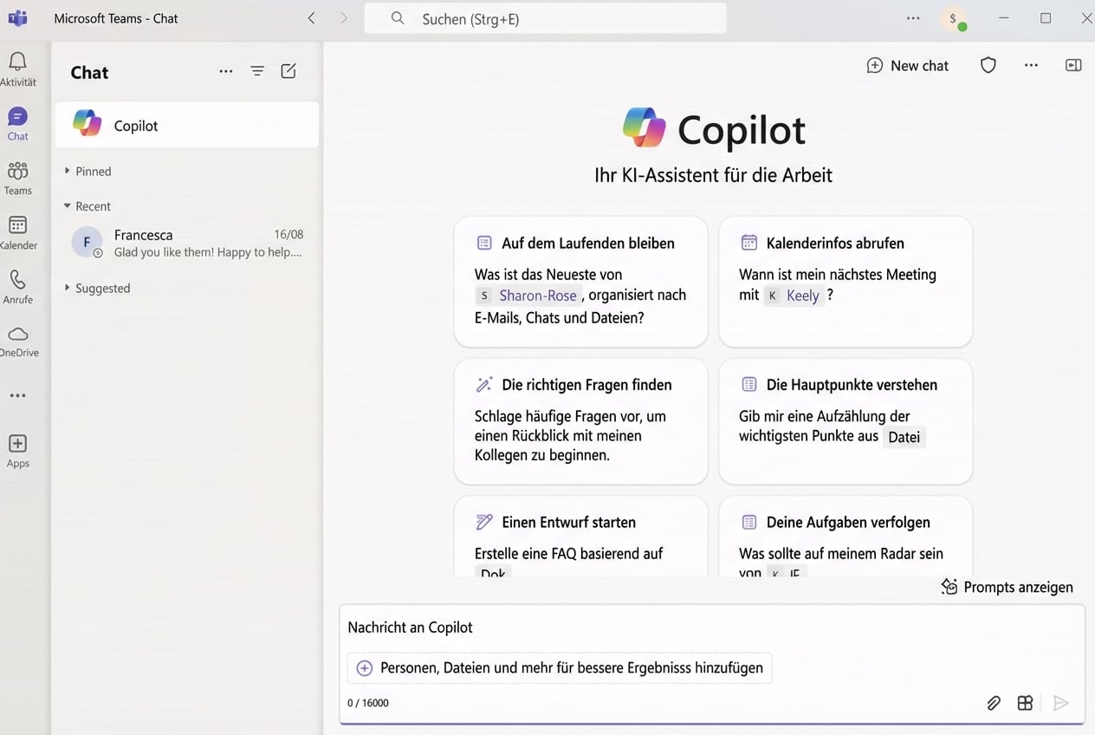Click the New chat button
The height and width of the screenshot is (735, 1095).
[x=908, y=66]
